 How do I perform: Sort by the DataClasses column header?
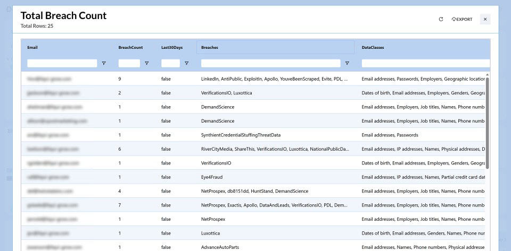(373, 47)
